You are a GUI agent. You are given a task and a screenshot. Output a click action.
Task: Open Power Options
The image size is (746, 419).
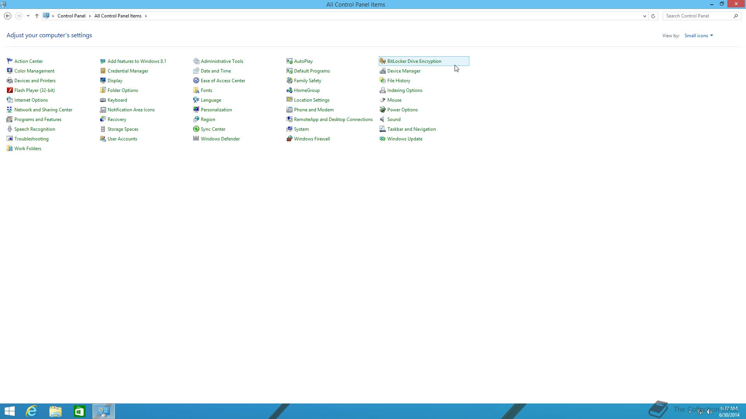coord(403,110)
